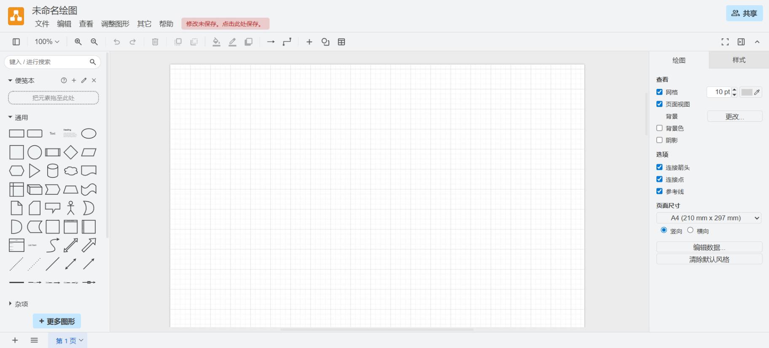
Task: Click the fill color bucket icon
Action: click(216, 42)
